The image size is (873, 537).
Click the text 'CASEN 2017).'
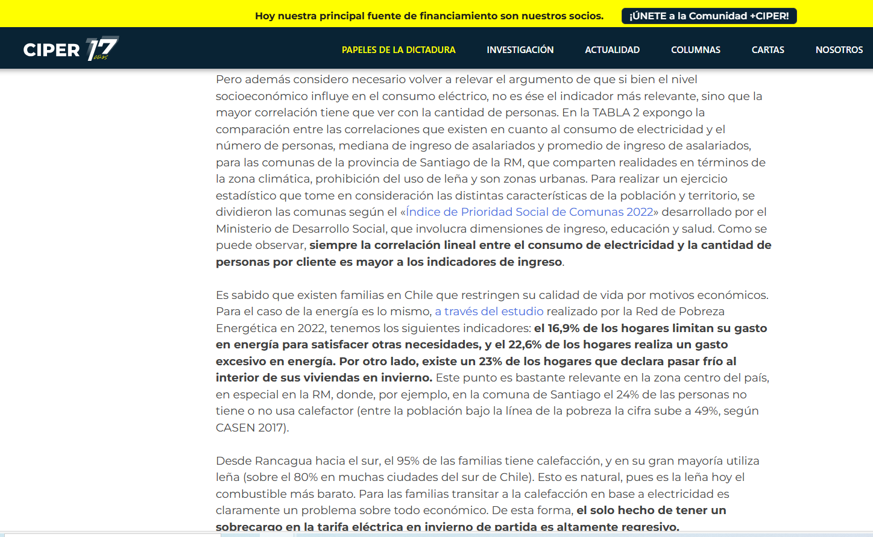pos(253,428)
